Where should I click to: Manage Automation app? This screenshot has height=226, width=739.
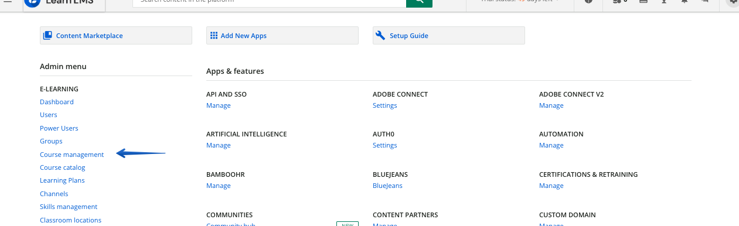click(551, 145)
